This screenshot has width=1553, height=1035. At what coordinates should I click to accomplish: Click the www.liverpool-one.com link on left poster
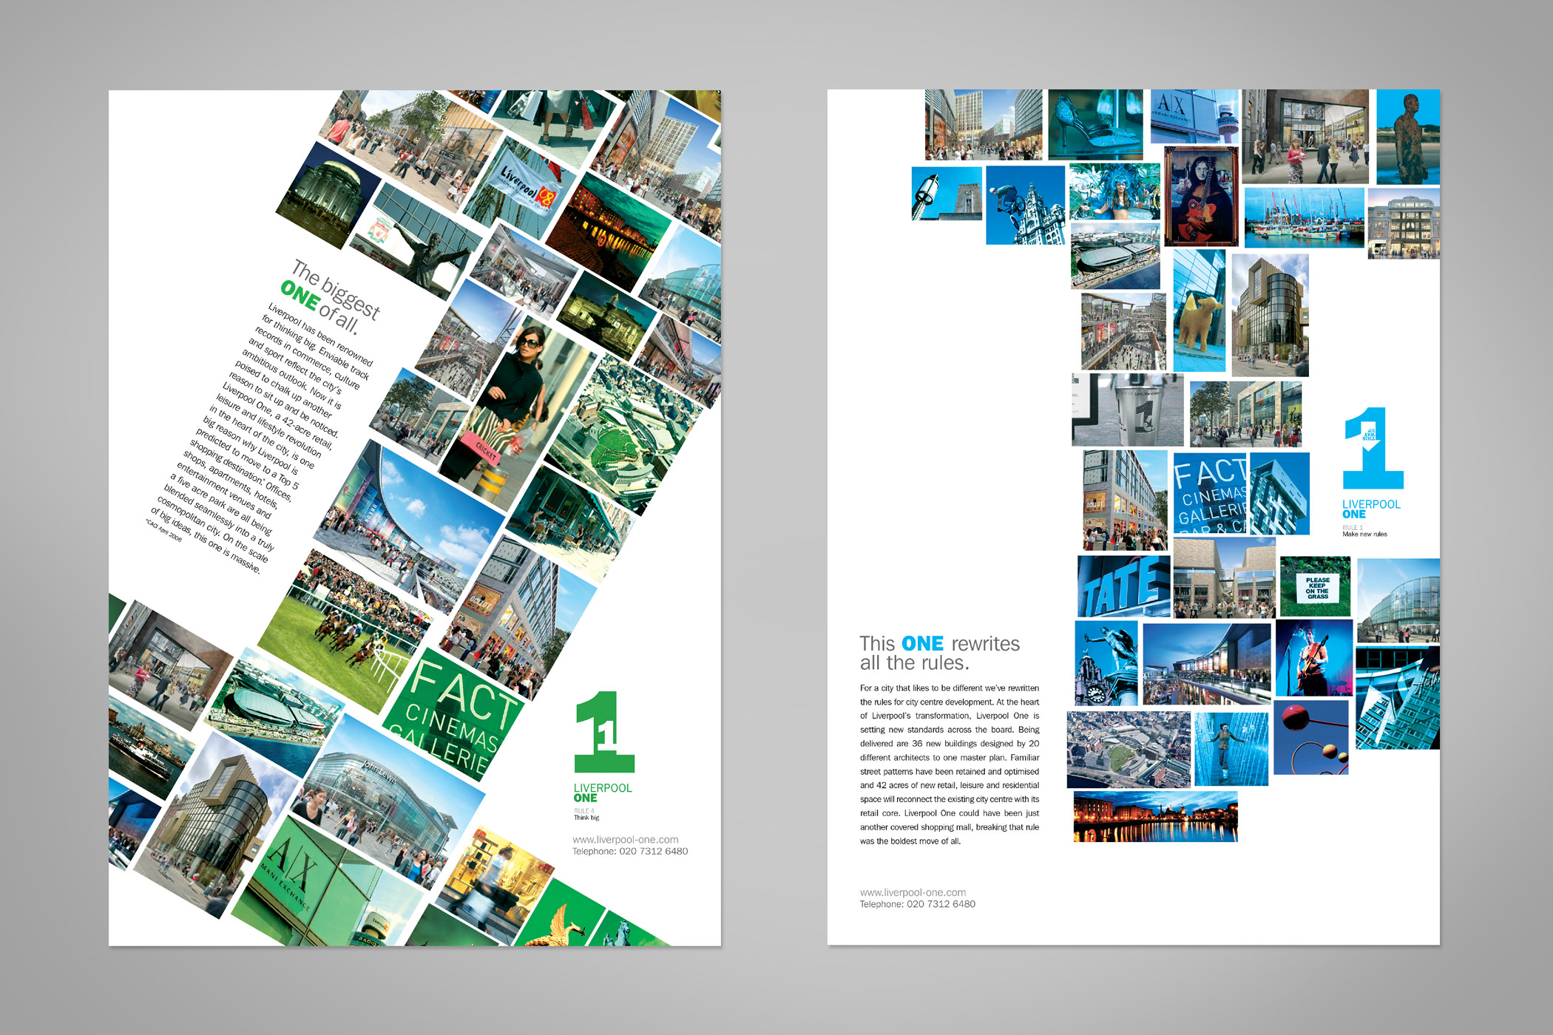pos(625,839)
